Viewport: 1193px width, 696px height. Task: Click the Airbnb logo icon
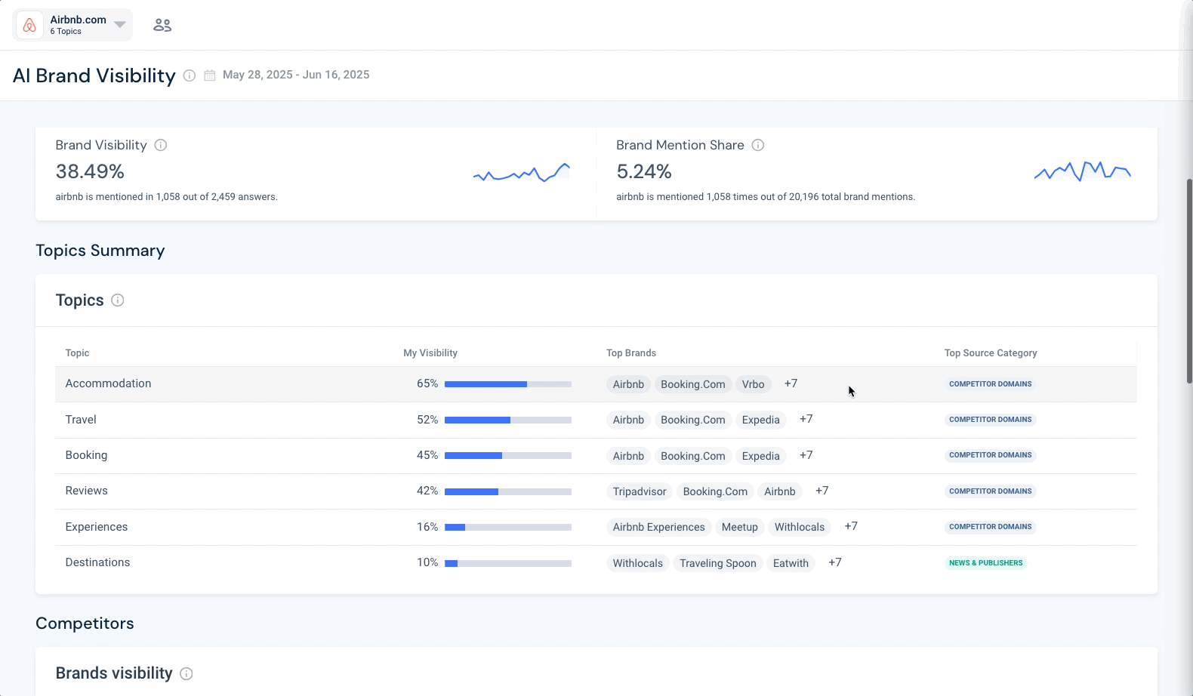[29, 25]
